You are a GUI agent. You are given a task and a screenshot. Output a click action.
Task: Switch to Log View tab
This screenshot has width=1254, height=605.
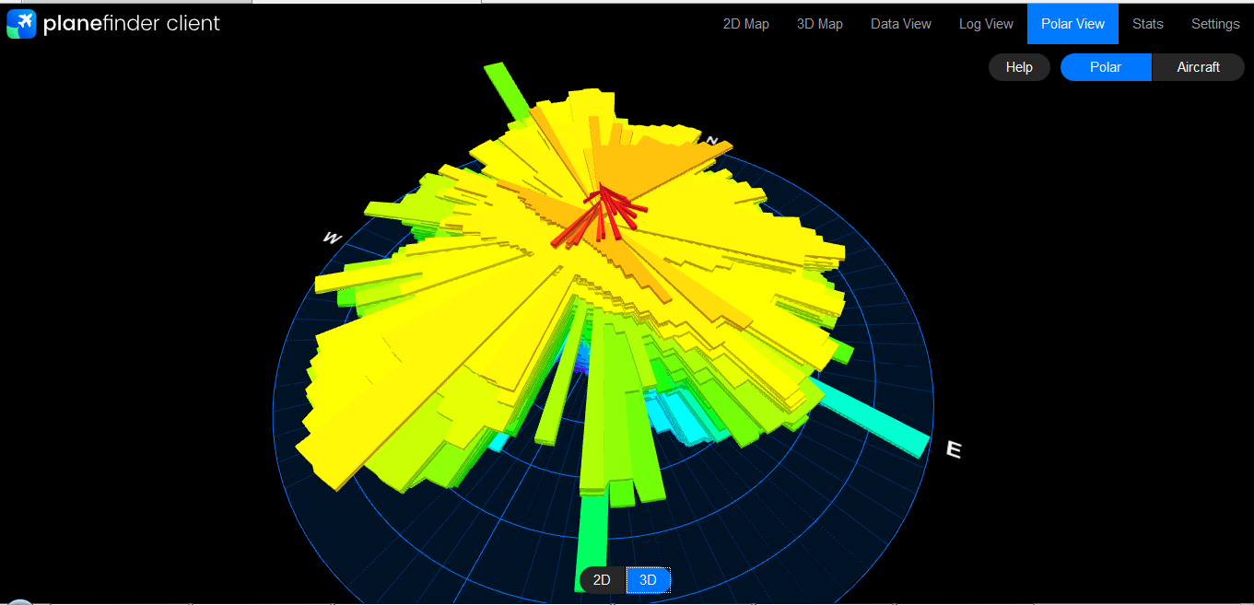pyautogui.click(x=986, y=24)
